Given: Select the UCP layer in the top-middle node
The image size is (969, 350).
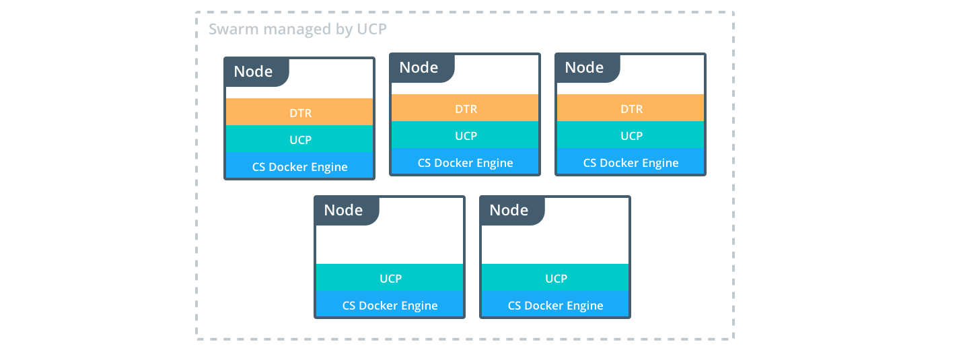Looking at the screenshot, I should coord(466,135).
